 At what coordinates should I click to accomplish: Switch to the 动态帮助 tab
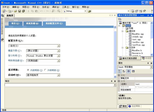click(x=134, y=106)
